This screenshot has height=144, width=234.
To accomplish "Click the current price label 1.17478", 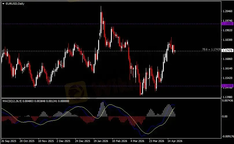I will click(226, 51).
